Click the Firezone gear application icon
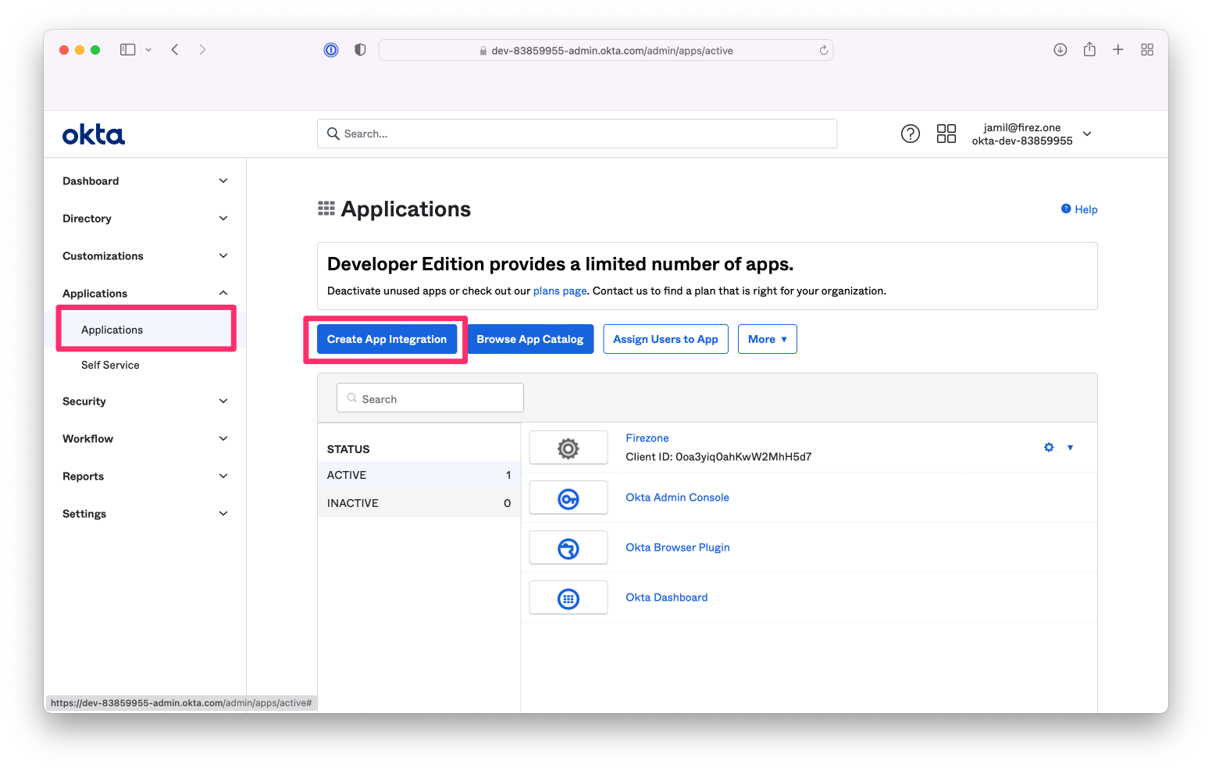Viewport: 1212px width, 771px height. pos(568,447)
